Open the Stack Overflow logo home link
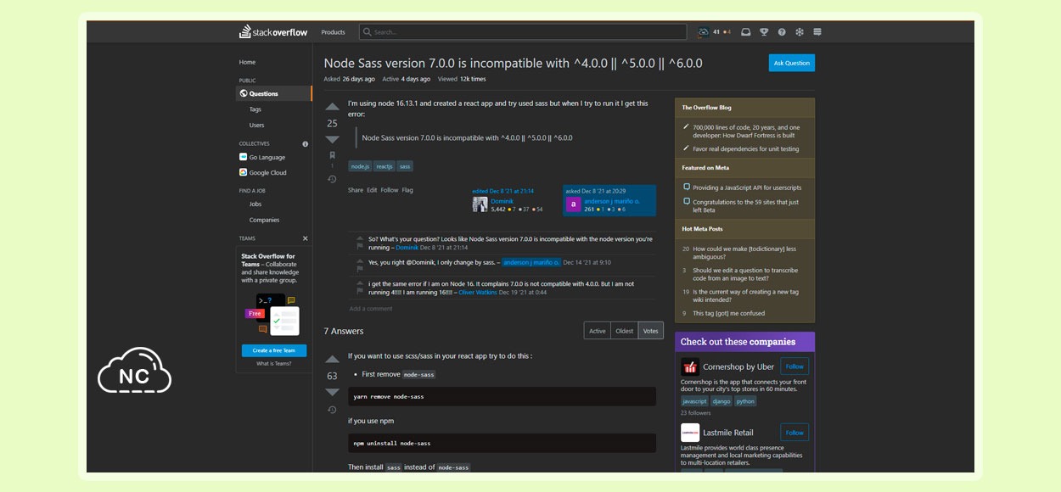The width and height of the screenshot is (1061, 492). pyautogui.click(x=274, y=32)
